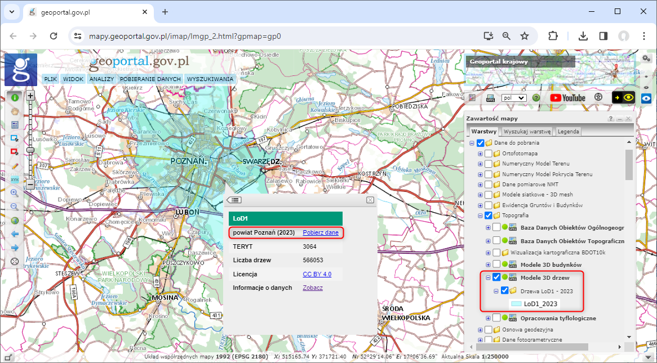
Task: Click the LoD1_2023 cyan legend swatch
Action: click(x=517, y=303)
